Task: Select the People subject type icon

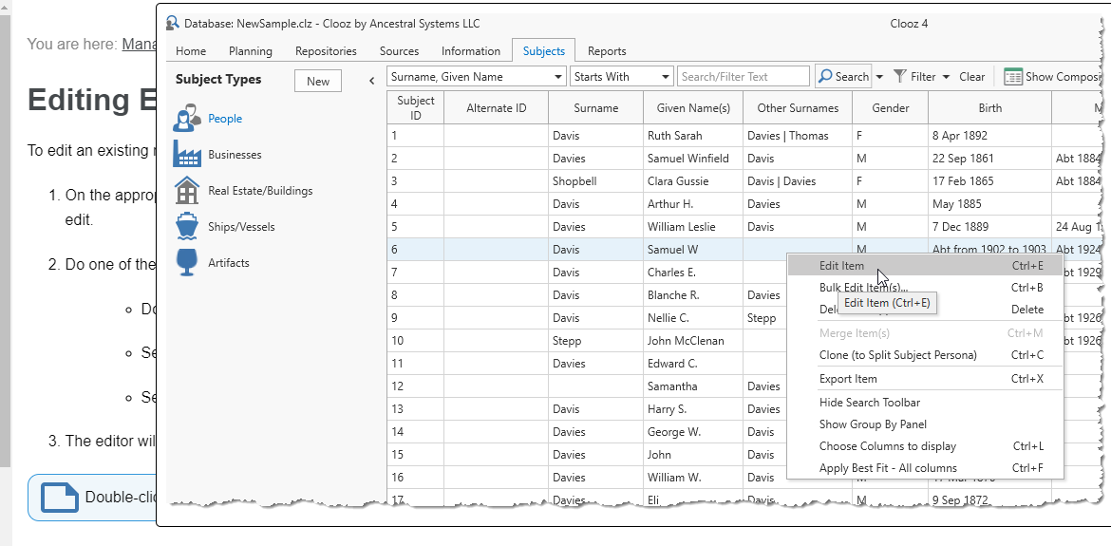Action: pos(186,119)
